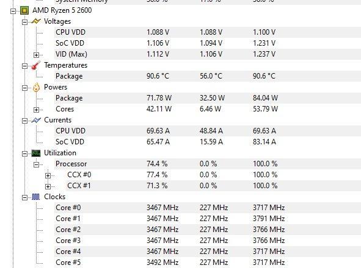Screen dimensions: 361x268
Task: Click the flame Powers icon
Action: tap(36, 87)
